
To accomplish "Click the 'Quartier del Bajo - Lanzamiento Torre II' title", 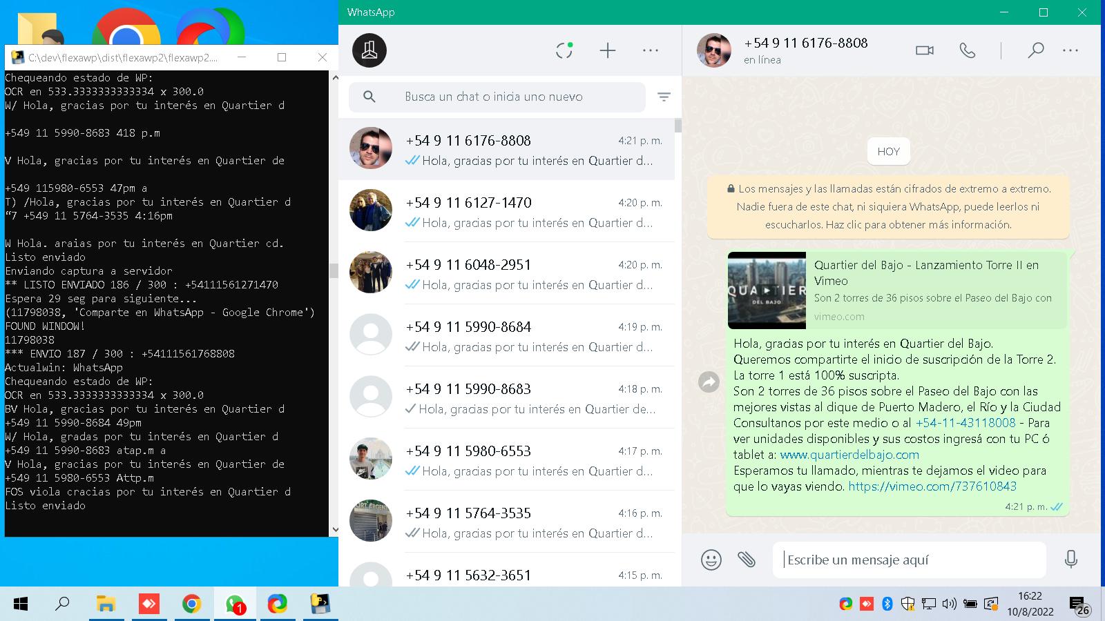I will (x=926, y=273).
